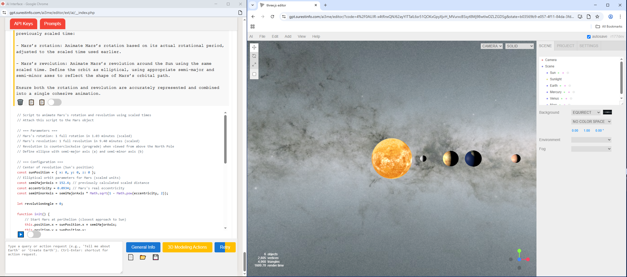Screen dimensions: 627x277
Task: Click the API Keys button
Action: [x=24, y=24]
